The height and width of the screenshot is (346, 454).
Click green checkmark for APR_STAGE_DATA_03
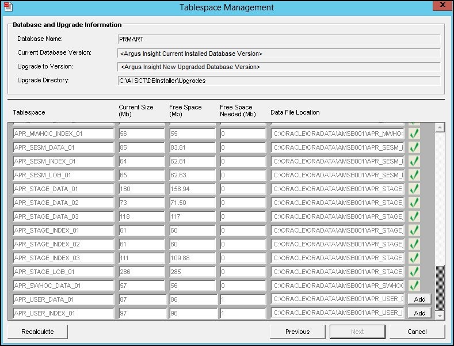coord(414,216)
